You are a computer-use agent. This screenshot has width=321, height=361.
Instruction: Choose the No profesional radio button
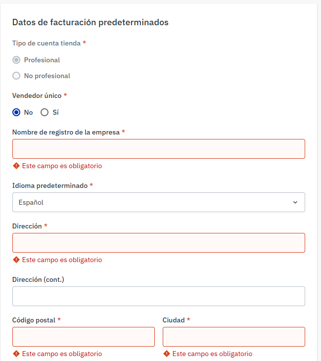point(16,76)
